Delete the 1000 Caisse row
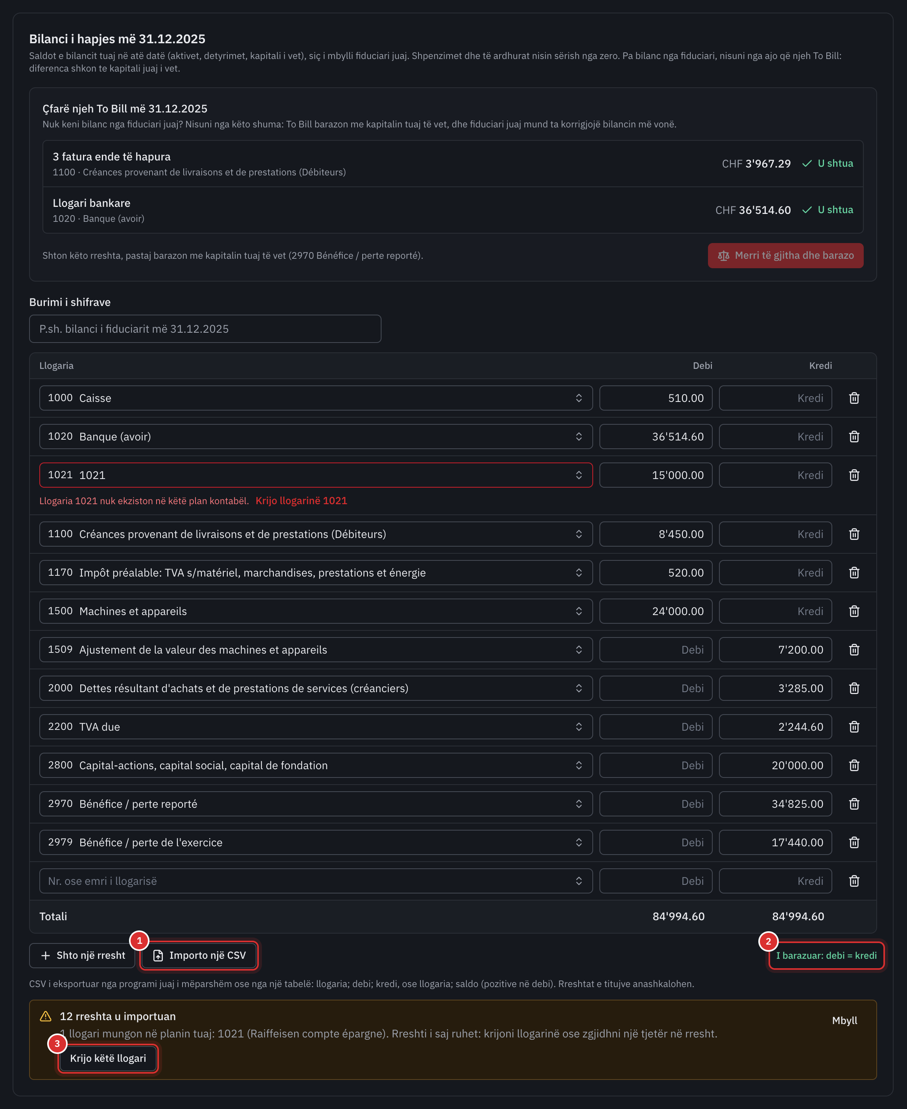Image resolution: width=907 pixels, height=1109 pixels. coord(854,398)
